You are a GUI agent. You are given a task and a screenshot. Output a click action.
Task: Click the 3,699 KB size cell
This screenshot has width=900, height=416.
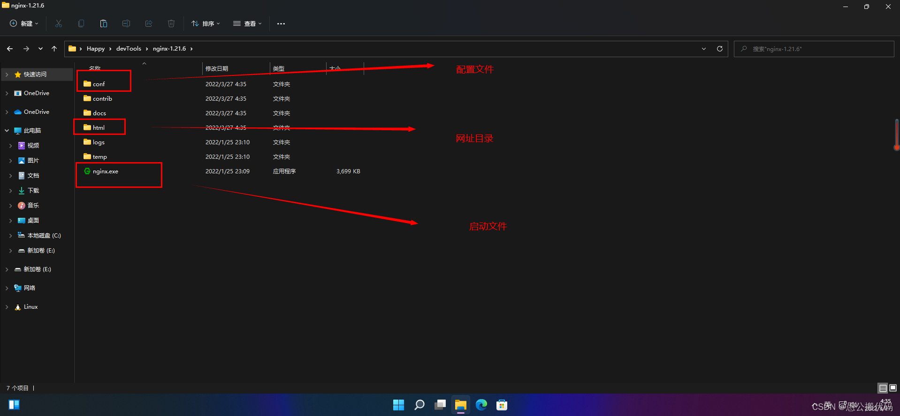coord(348,171)
